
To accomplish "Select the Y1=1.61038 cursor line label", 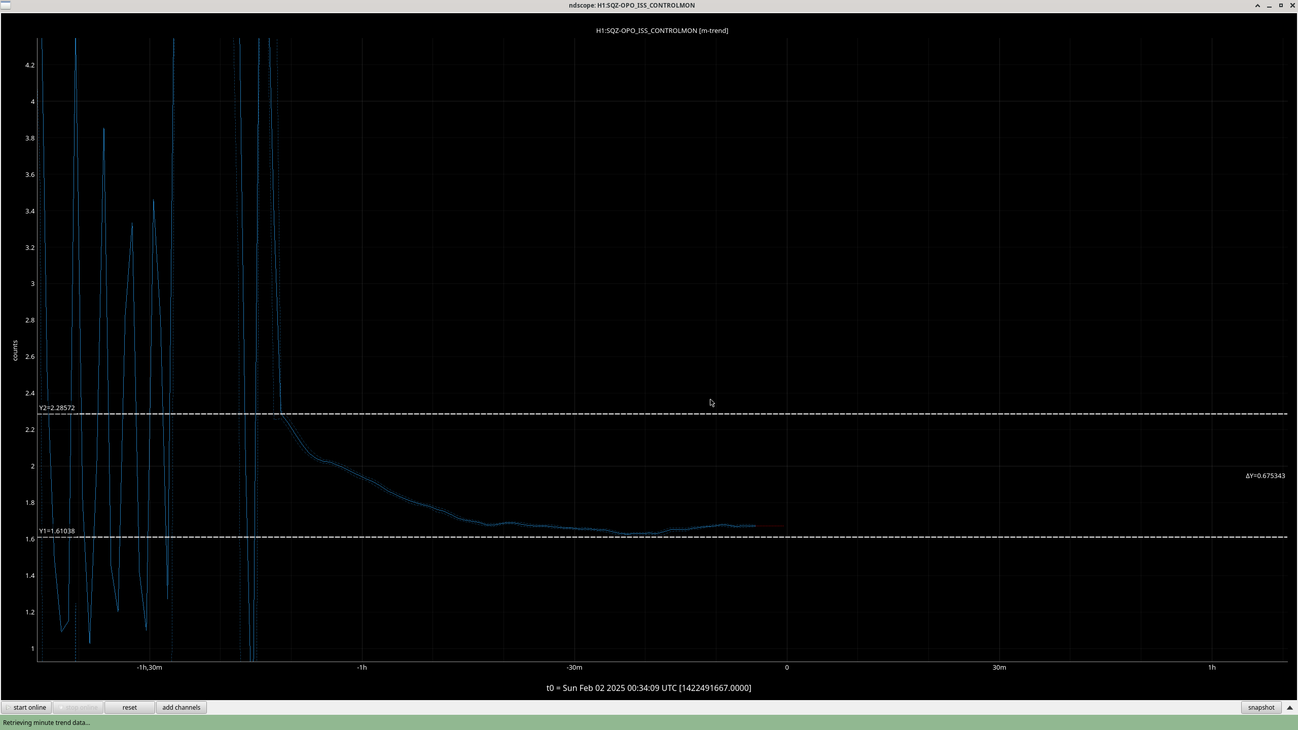I will tap(57, 531).
